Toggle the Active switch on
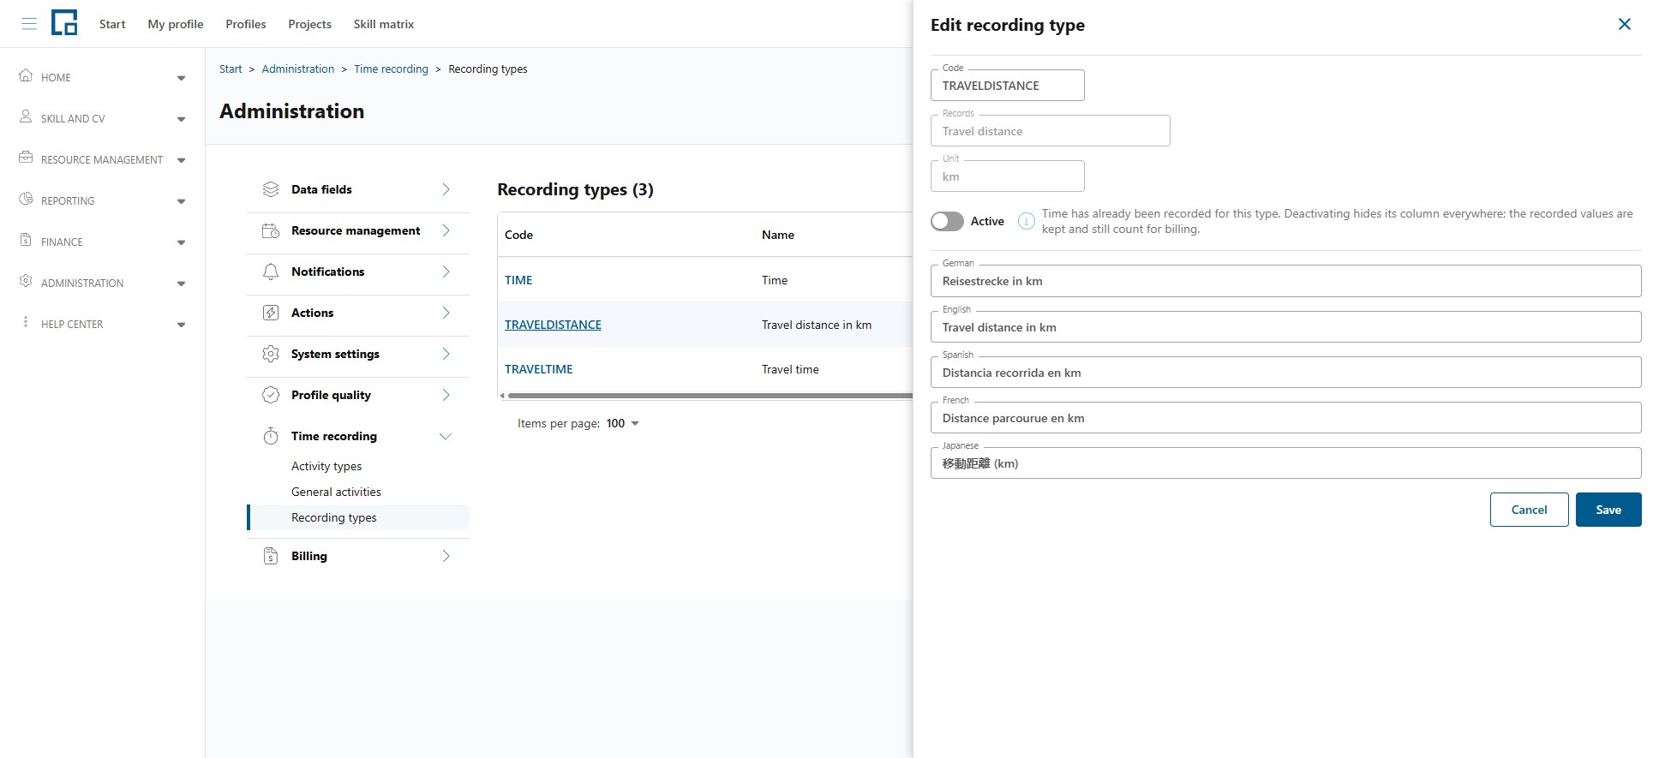This screenshot has width=1659, height=758. (947, 221)
